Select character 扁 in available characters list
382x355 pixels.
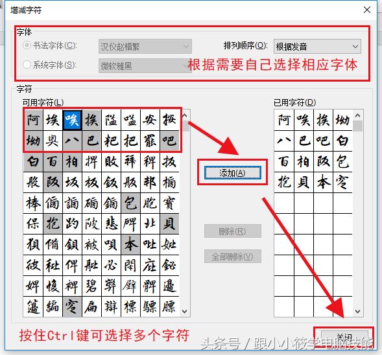click(x=92, y=306)
